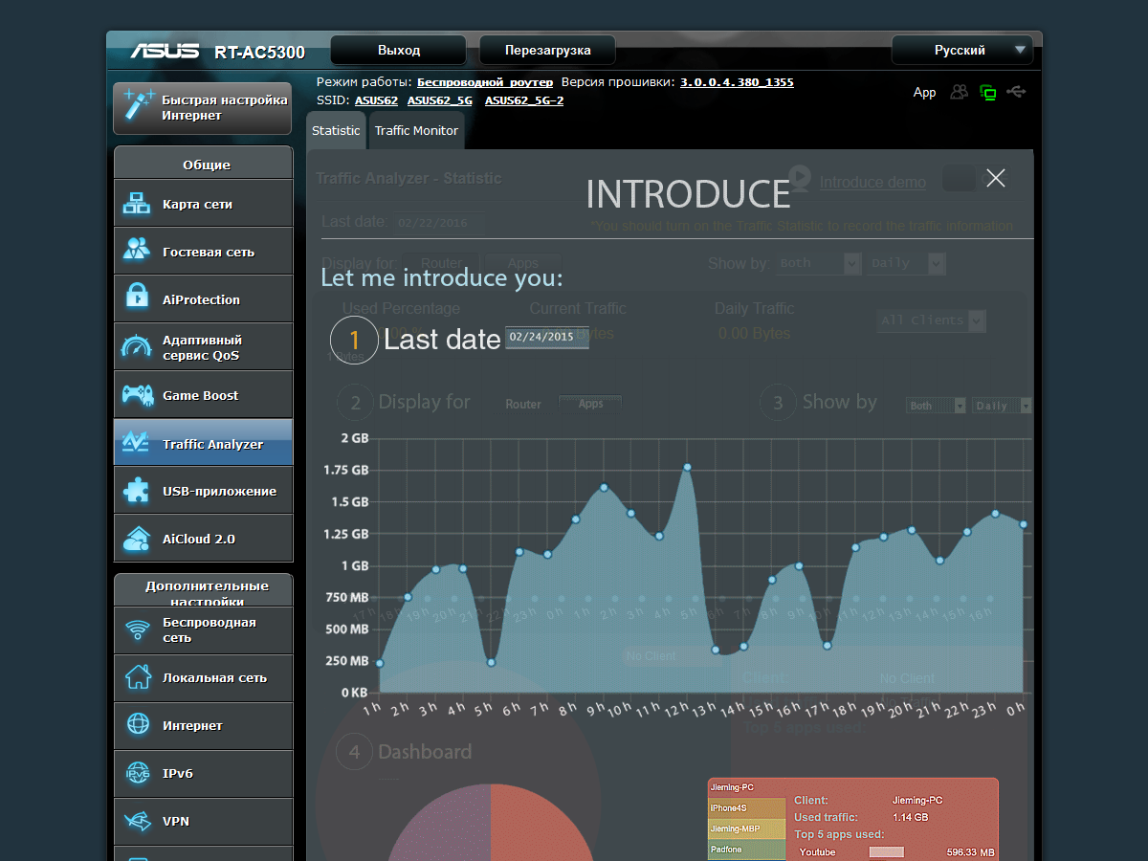Open USB-приложение puzzle piece icon
The width and height of the screenshot is (1148, 861).
tap(137, 491)
